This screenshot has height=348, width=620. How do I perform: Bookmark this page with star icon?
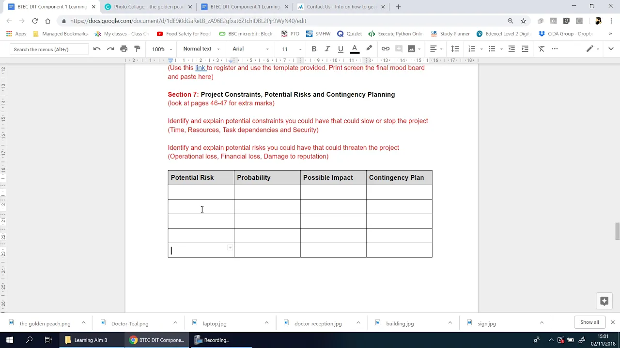coord(523,21)
